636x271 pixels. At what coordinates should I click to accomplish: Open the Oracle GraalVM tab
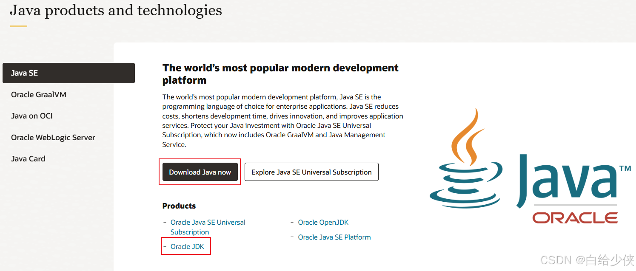(39, 95)
